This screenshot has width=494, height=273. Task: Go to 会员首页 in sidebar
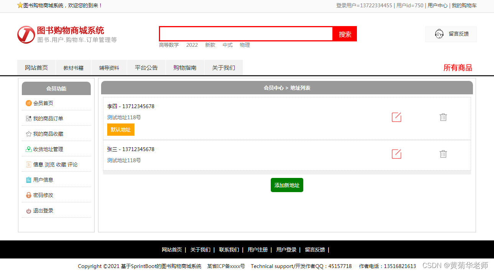coord(43,103)
